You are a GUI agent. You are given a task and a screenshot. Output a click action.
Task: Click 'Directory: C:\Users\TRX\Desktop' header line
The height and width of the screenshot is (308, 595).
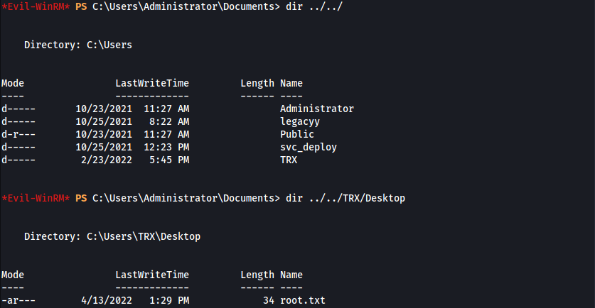(x=112, y=237)
